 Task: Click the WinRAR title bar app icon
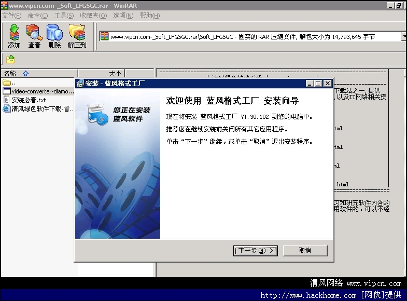[x=4, y=5]
